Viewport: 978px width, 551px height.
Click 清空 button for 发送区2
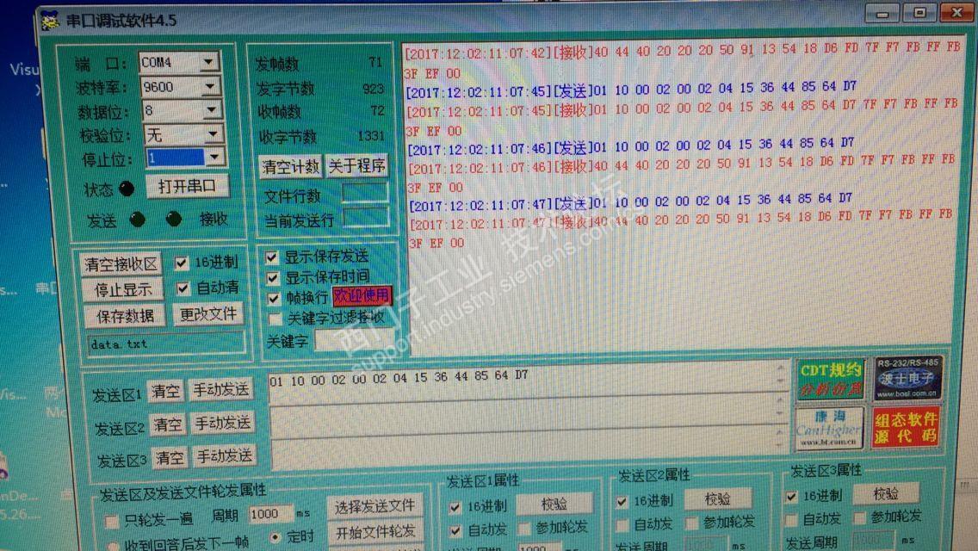168,425
